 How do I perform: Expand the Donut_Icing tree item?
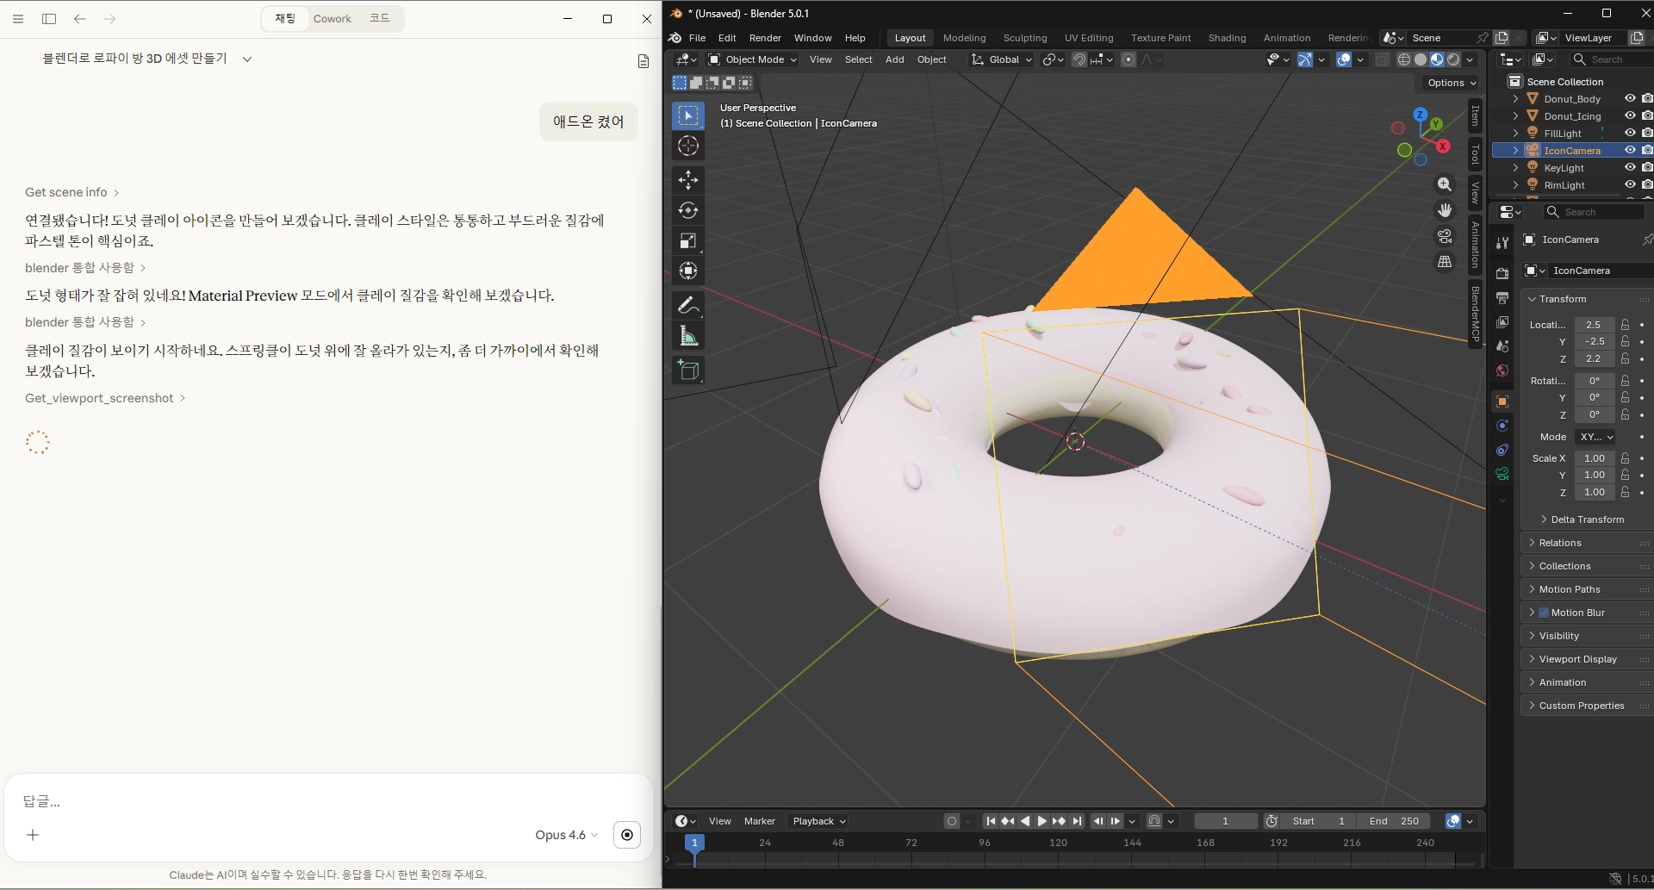click(x=1515, y=116)
